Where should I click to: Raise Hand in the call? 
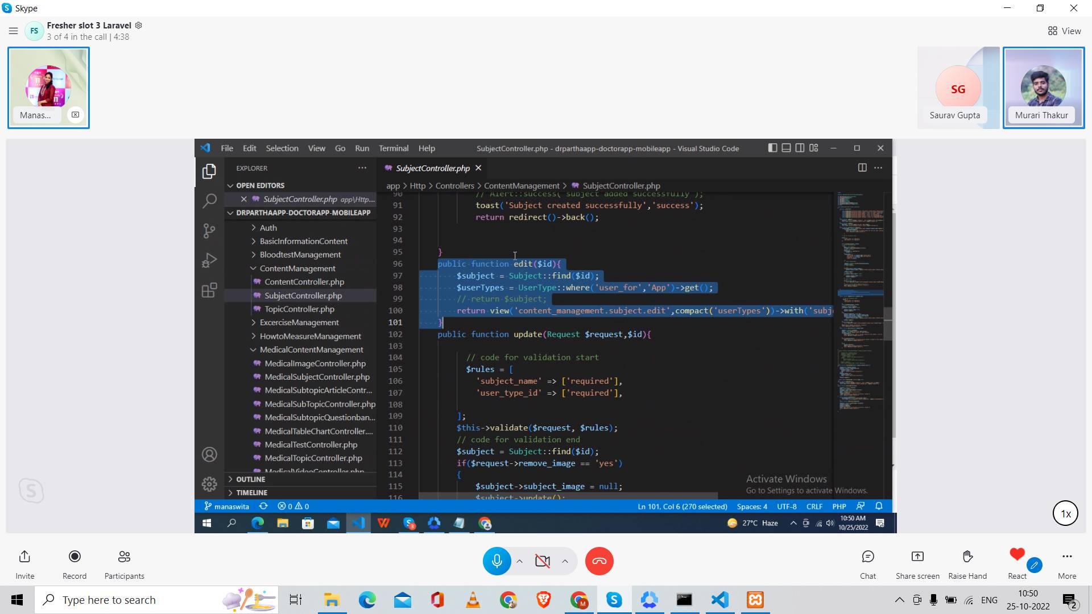(x=967, y=564)
